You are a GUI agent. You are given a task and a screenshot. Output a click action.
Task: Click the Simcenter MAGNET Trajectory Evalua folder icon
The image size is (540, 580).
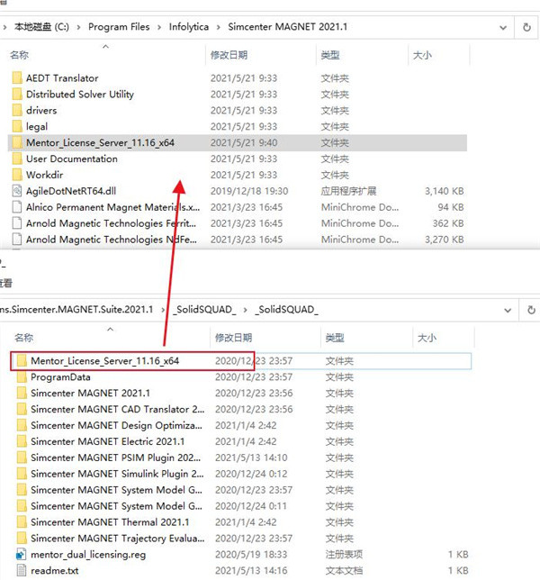click(x=22, y=539)
